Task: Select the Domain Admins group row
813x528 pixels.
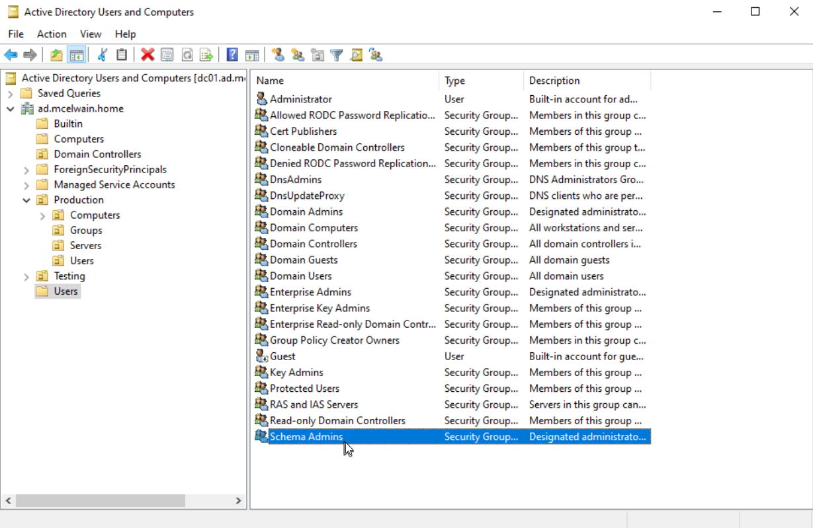Action: point(306,211)
